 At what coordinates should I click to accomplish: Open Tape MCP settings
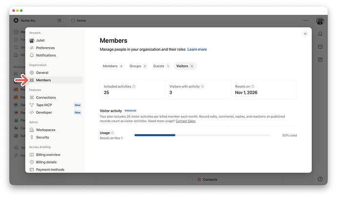(56, 105)
